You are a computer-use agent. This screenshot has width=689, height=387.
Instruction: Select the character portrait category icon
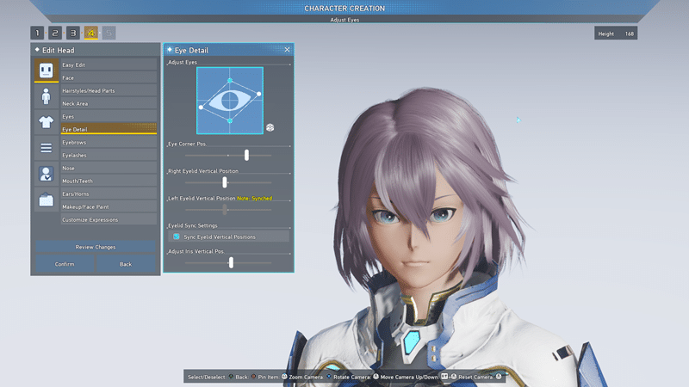pos(46,175)
